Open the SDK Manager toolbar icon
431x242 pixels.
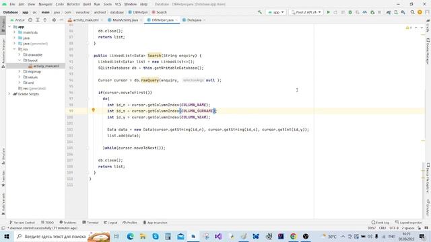tap(403, 12)
